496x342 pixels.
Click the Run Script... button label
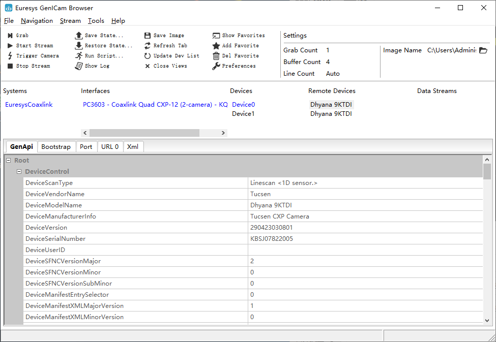point(104,55)
